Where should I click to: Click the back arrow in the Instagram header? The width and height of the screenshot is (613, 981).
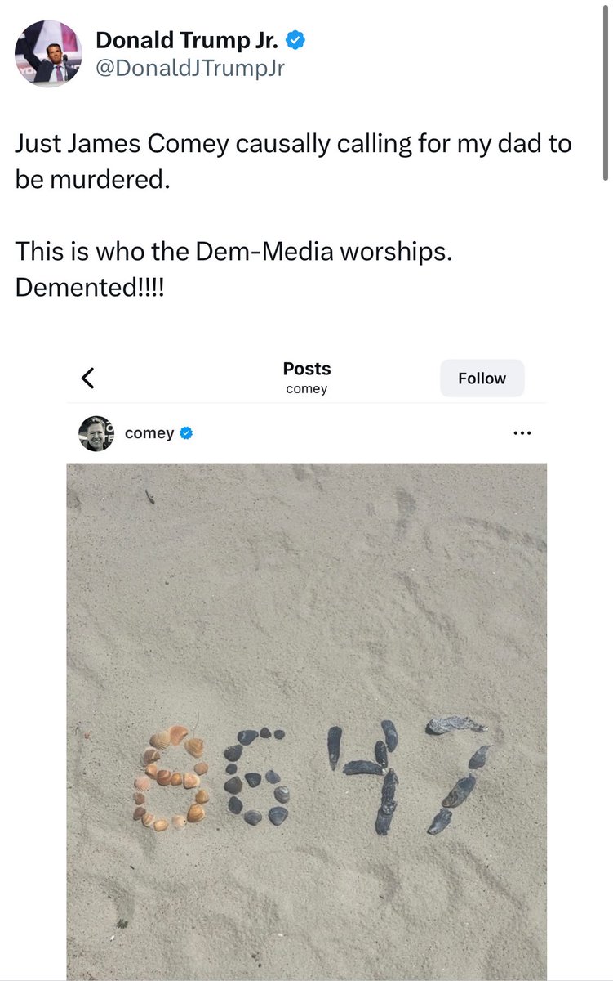(87, 378)
